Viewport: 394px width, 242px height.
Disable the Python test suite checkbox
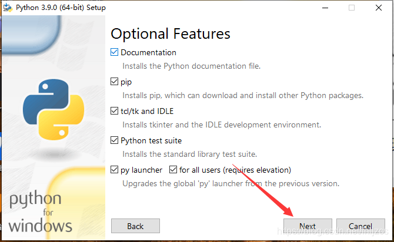114,140
